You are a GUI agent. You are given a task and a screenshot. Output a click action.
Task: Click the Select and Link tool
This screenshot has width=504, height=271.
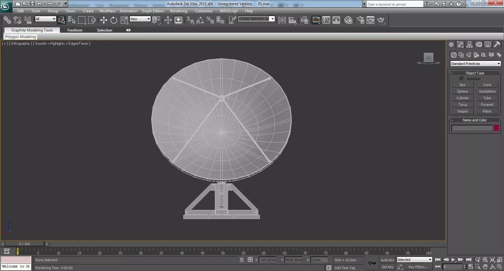tap(7, 20)
